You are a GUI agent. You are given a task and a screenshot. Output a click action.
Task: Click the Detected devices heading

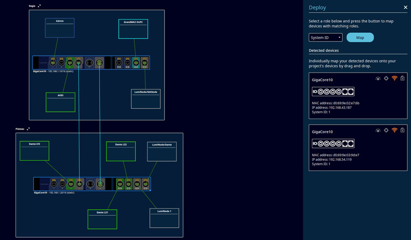coord(323,50)
